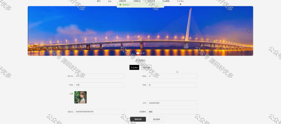The width and height of the screenshot is (281, 124).
Task: Select the second carousel indicator dot
Action: point(141,53)
